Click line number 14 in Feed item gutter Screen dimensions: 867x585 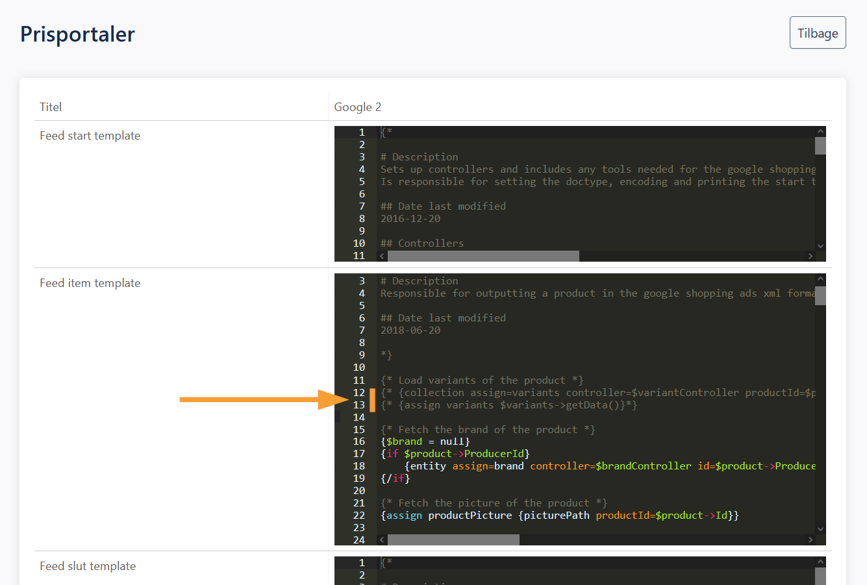(x=359, y=417)
